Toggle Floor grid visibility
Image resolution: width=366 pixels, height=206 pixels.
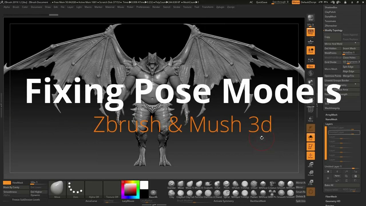click(x=311, y=42)
